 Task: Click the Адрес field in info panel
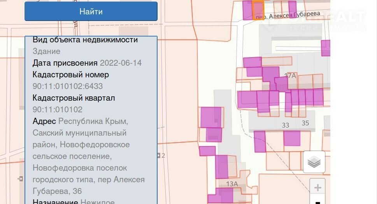point(44,121)
